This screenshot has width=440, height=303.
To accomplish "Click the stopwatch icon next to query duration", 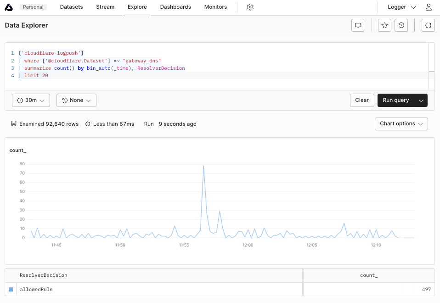I will pos(87,123).
